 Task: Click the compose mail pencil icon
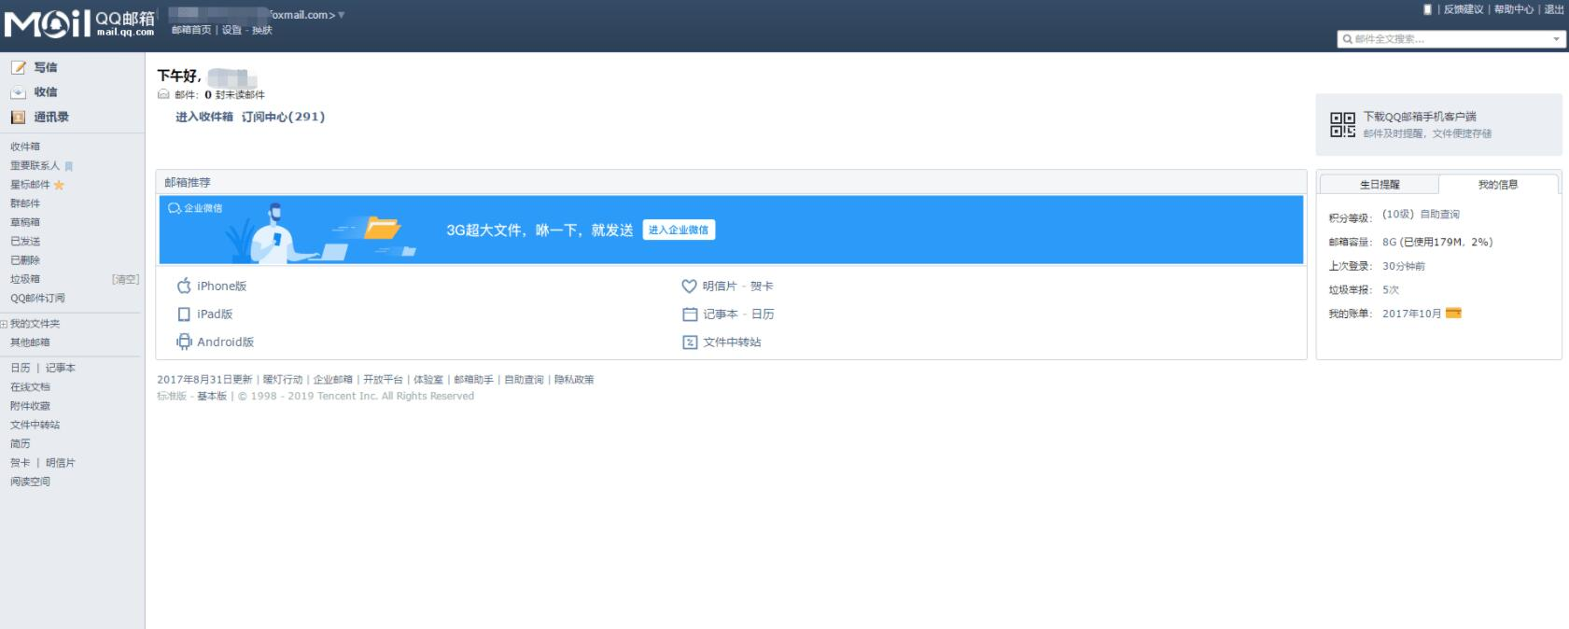click(18, 67)
